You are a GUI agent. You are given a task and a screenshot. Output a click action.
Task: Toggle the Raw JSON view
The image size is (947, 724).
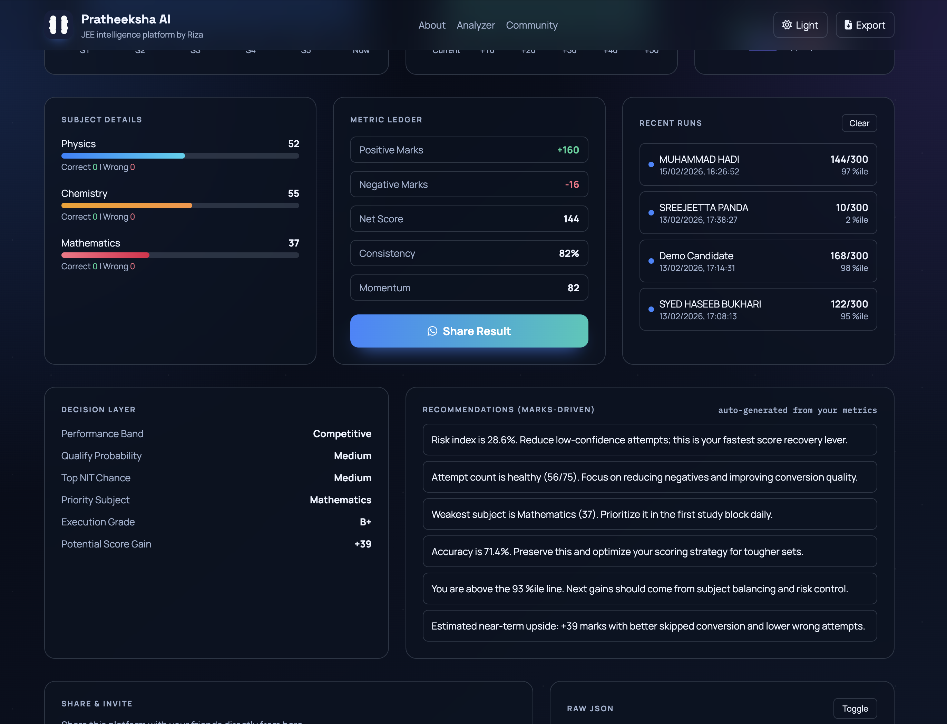click(855, 708)
